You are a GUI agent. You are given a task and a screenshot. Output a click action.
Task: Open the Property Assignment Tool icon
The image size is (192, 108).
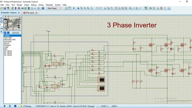click(154, 8)
